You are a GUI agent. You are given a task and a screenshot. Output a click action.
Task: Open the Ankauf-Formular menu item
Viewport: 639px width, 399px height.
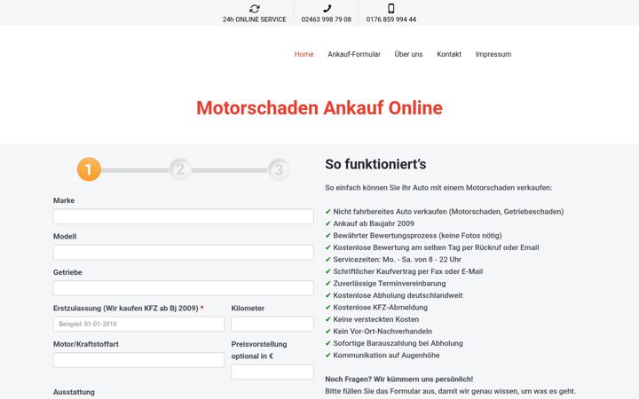click(354, 54)
